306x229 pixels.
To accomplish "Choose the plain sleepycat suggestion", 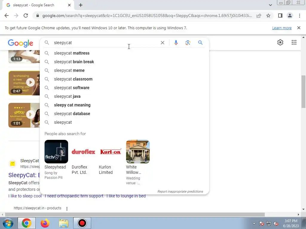I will pyautogui.click(x=124, y=122).
